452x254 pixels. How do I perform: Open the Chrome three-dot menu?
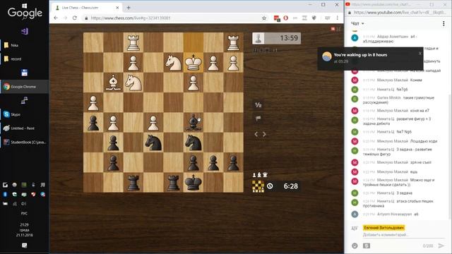click(x=338, y=18)
